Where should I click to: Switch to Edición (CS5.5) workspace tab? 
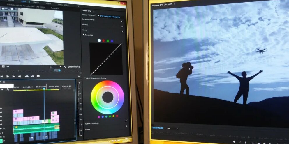coord(64,5)
